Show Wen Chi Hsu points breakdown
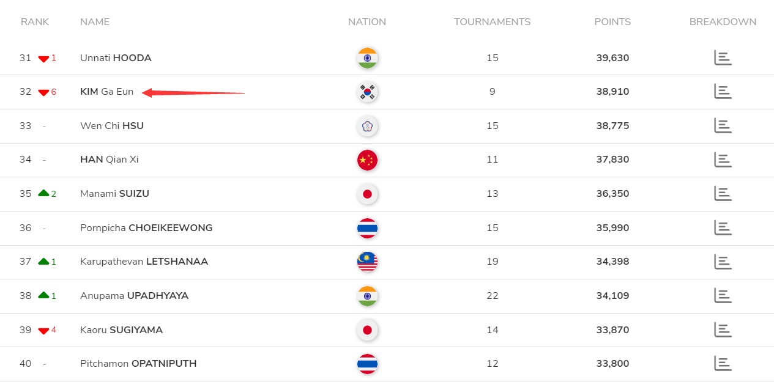774x390 pixels. tap(723, 126)
